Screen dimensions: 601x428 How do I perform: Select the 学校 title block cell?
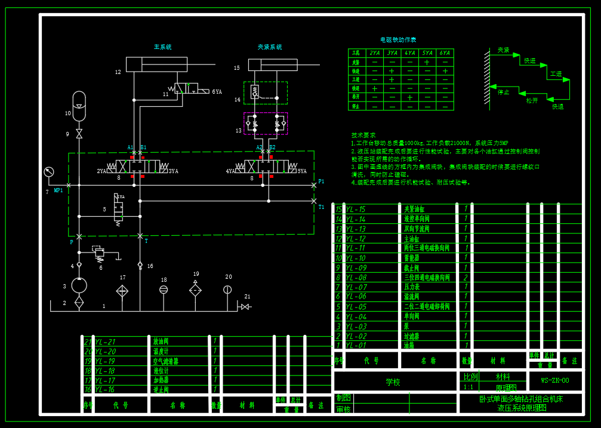coord(393,383)
